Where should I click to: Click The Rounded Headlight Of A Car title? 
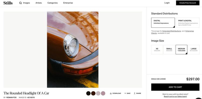click(26, 93)
